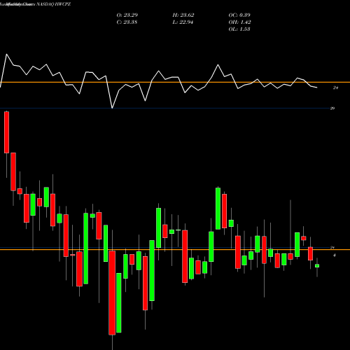Image resolution: width=350 pixels, height=350 pixels.
Task: Click the end point of the white indicator line
Action: 317,87
